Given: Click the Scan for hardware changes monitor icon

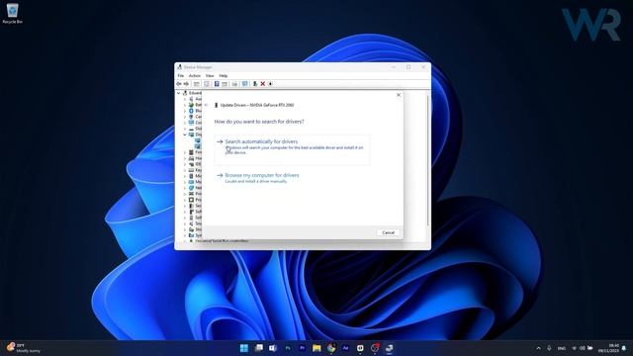Looking at the screenshot, I should (x=244, y=84).
